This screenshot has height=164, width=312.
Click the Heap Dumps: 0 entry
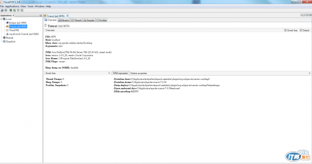(54, 82)
